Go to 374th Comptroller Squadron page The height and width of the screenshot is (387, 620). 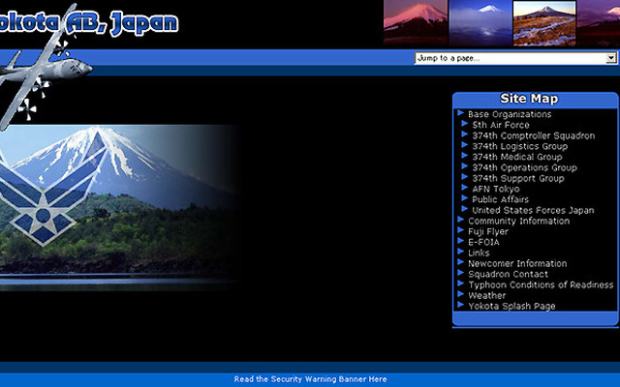point(534,135)
